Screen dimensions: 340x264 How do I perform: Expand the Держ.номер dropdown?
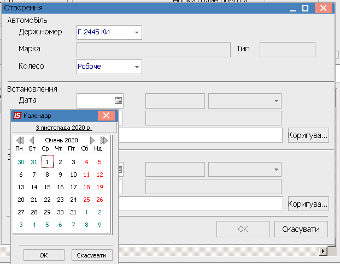pos(137,33)
